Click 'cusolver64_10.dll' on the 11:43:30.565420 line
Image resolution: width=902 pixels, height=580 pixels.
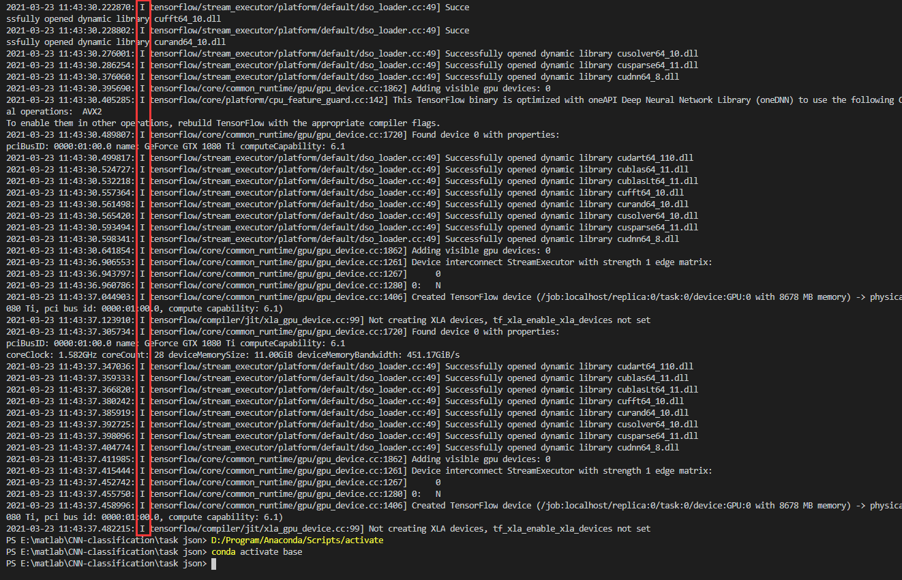657,216
